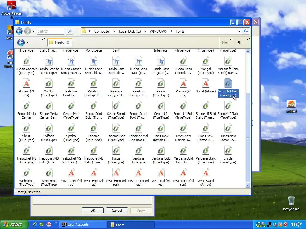Select the Tahoma (TrueType) font icon

[x=94, y=128]
